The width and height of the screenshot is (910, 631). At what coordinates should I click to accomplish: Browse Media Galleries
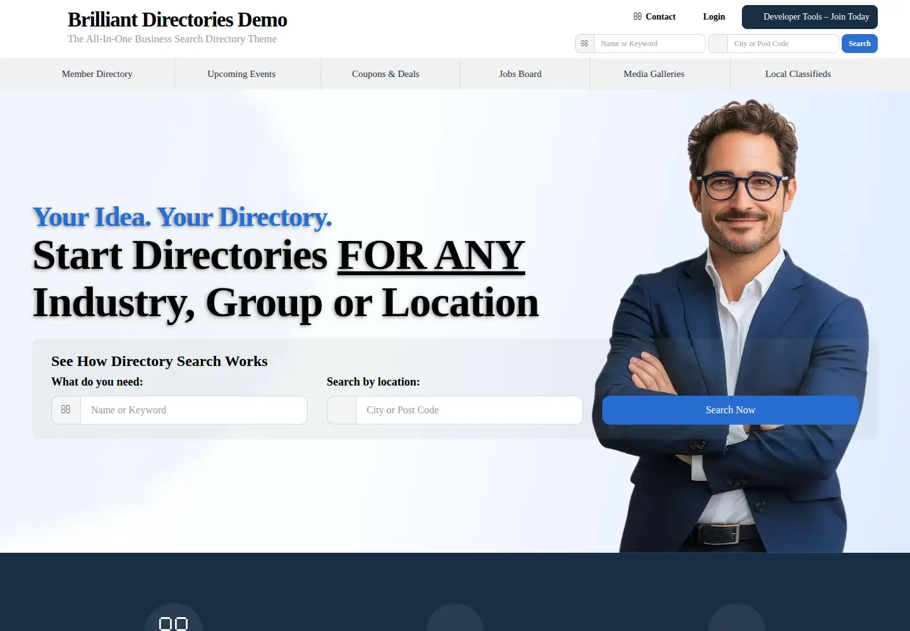pyautogui.click(x=654, y=74)
